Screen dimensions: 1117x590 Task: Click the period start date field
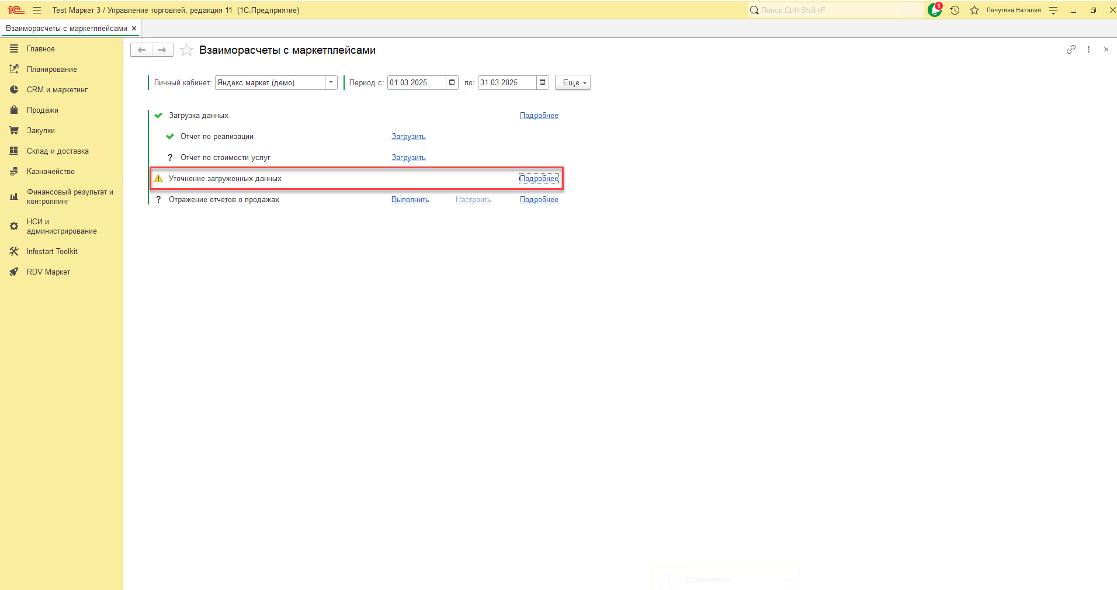tap(417, 82)
